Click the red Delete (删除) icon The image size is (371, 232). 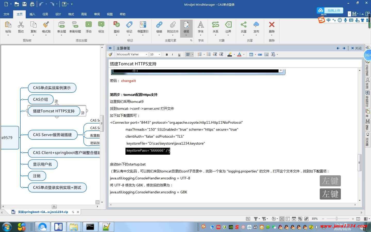pyautogui.click(x=272, y=25)
